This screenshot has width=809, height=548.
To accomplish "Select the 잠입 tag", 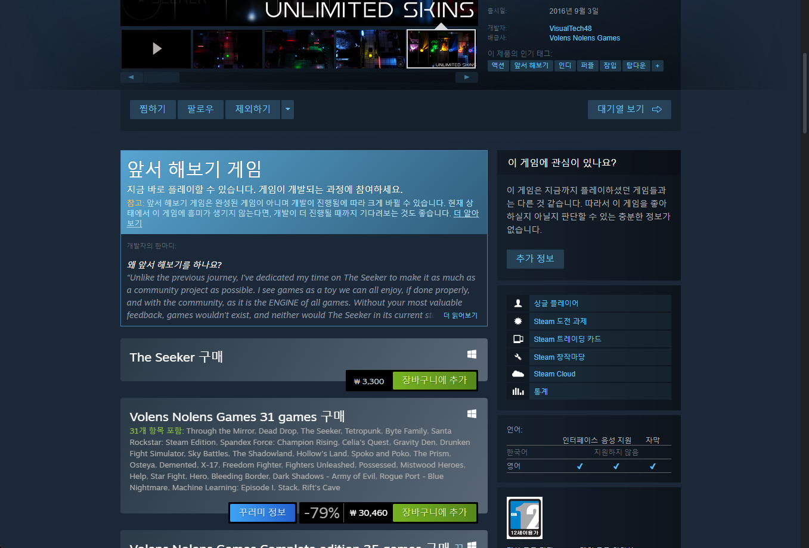I will [x=610, y=66].
